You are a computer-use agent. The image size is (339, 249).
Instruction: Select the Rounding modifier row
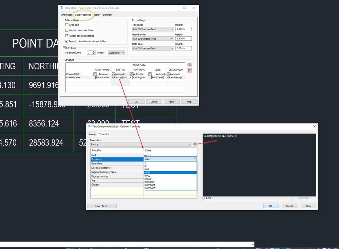pyautogui.click(x=117, y=164)
